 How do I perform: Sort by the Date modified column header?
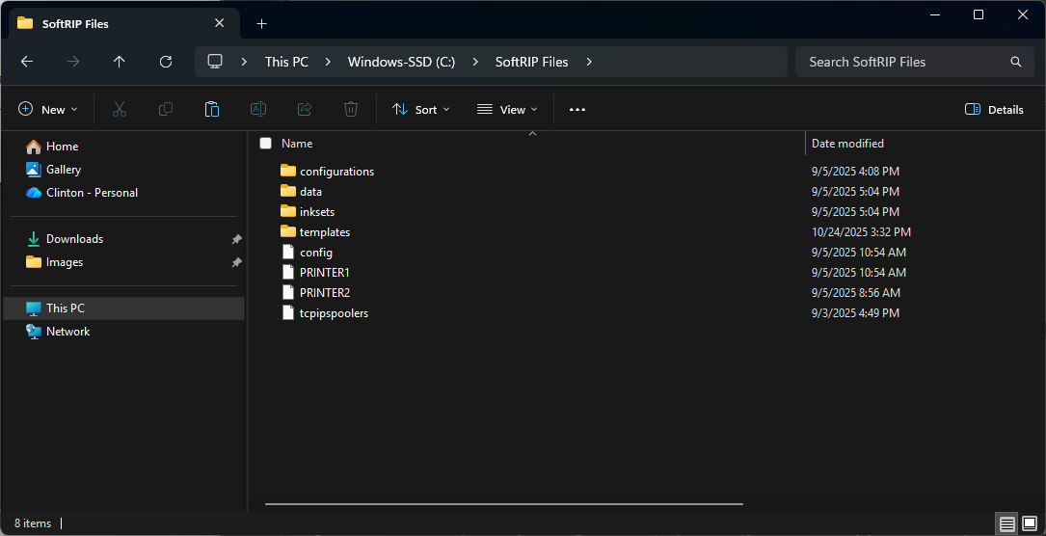pyautogui.click(x=847, y=144)
